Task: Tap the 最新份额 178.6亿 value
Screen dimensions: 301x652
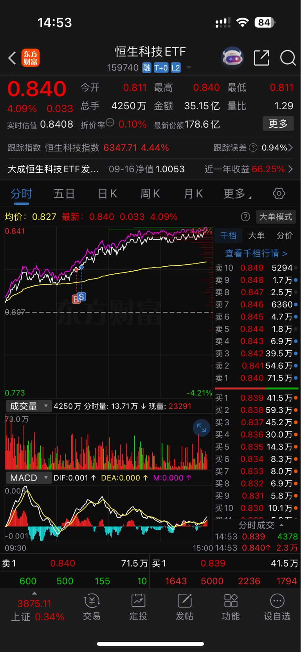Action: pyautogui.click(x=187, y=125)
